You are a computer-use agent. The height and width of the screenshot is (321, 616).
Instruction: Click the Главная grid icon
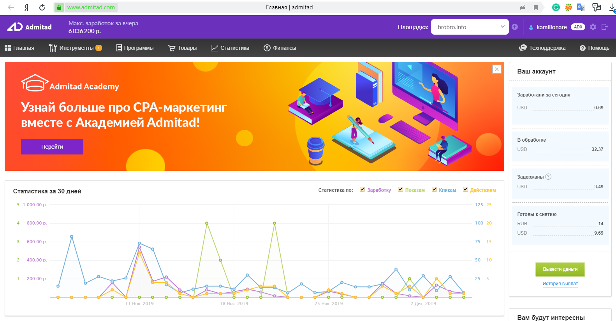point(8,48)
